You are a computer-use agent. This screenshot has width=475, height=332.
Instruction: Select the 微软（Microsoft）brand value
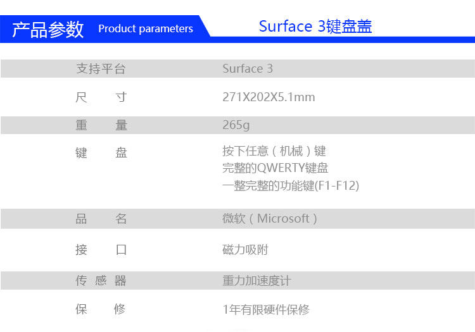(270, 219)
